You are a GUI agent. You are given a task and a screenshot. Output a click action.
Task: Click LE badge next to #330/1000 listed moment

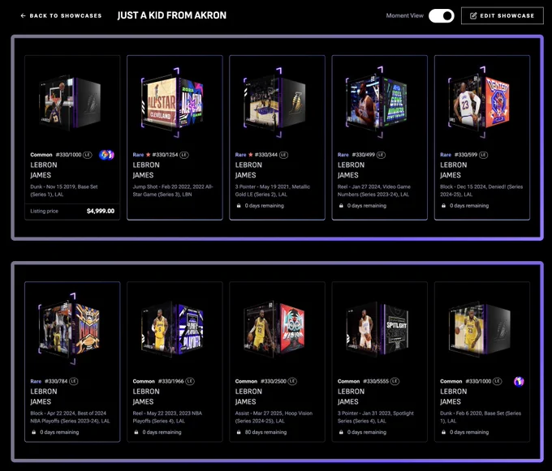point(88,155)
